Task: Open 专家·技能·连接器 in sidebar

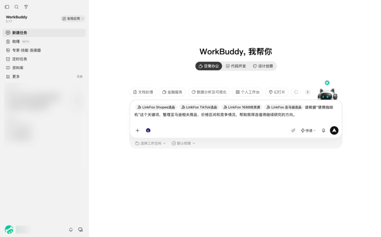Action: coord(44,50)
